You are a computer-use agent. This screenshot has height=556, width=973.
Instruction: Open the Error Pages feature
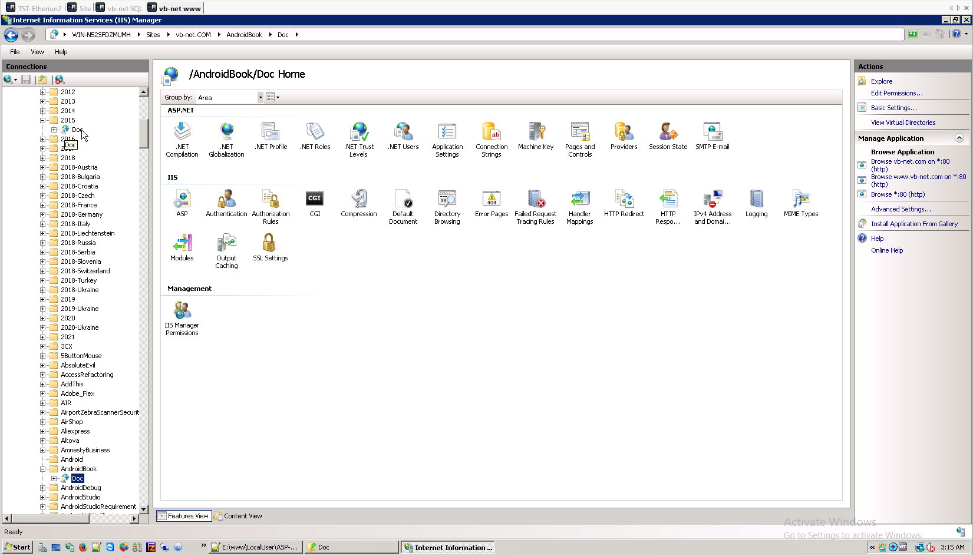492,203
